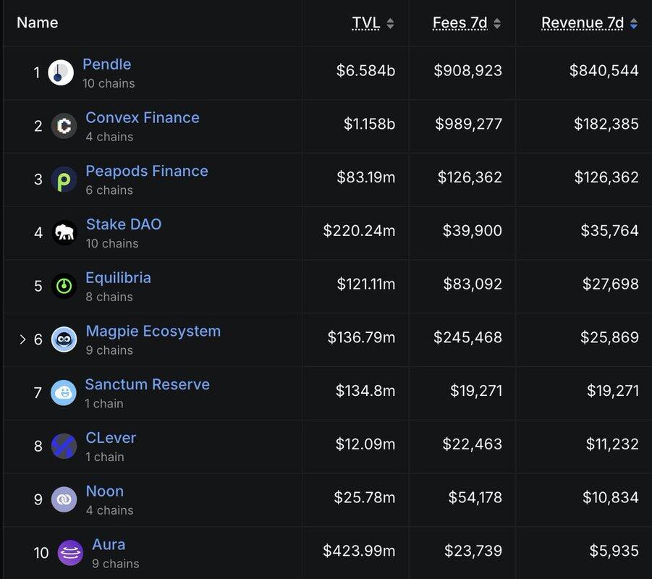Screen dimensions: 652x579
Task: Click the Name column header
Action: point(37,22)
